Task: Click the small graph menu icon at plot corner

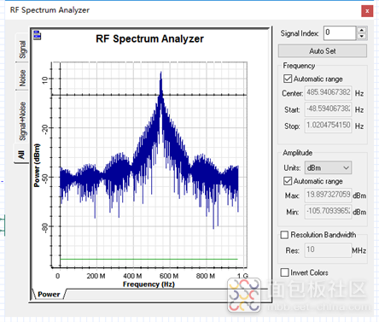Action: [x=37, y=35]
